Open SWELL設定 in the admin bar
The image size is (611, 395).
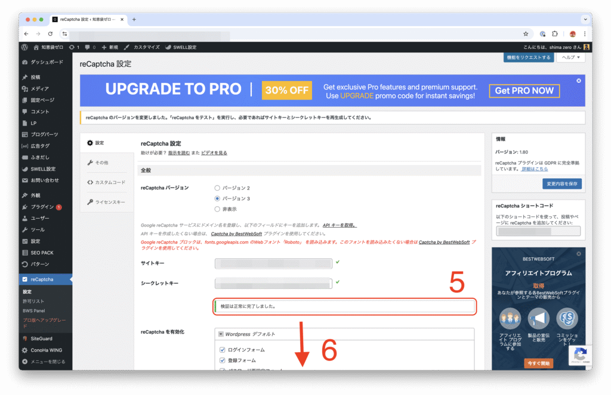[181, 47]
